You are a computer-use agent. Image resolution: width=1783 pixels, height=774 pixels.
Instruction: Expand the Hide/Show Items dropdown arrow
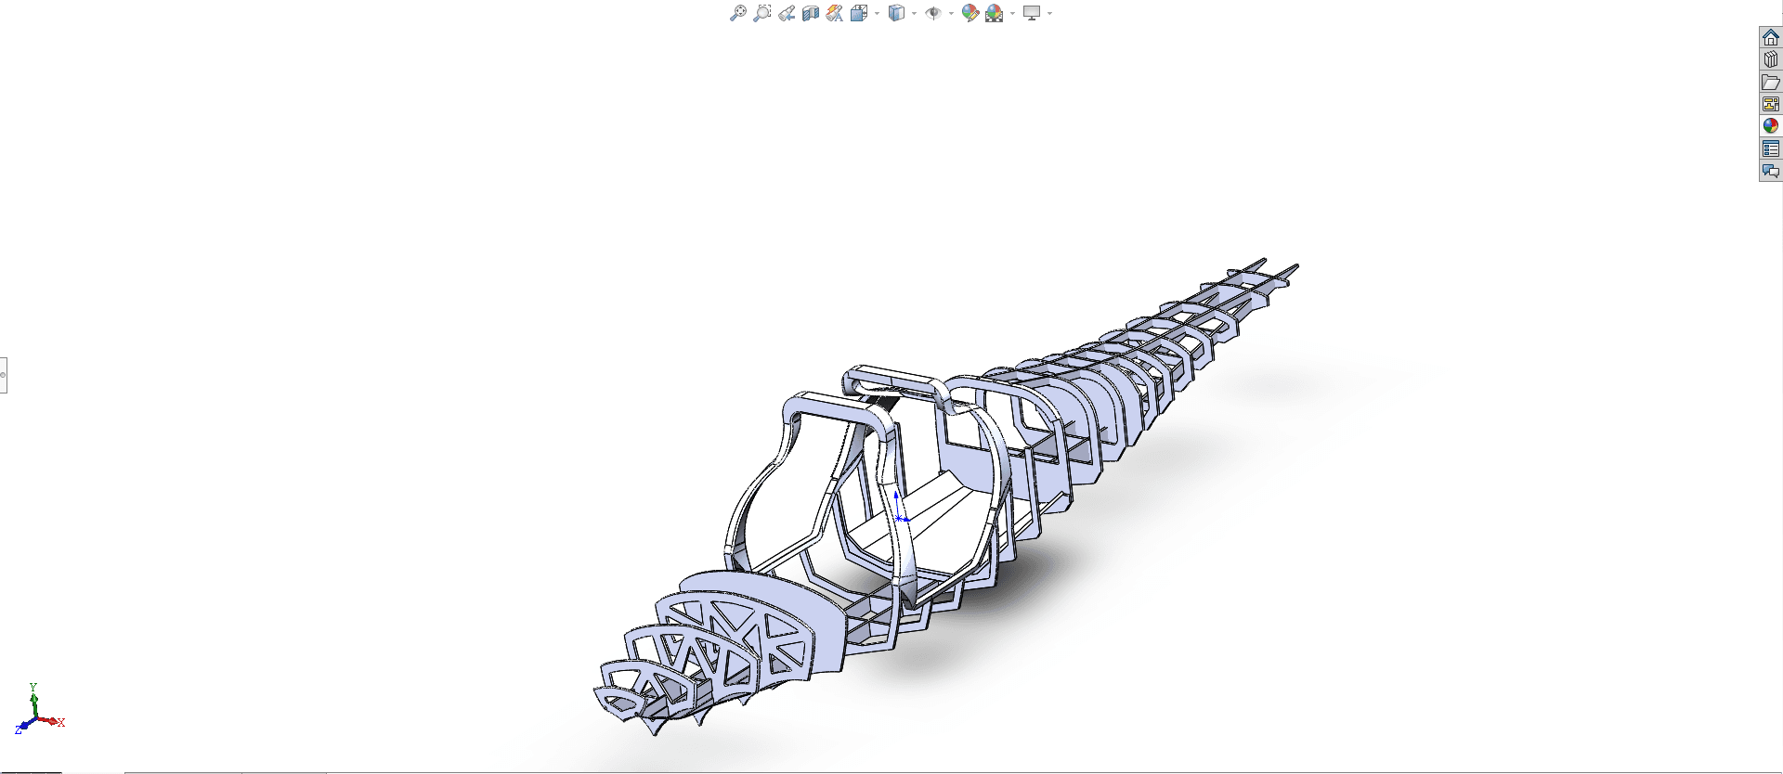(951, 13)
